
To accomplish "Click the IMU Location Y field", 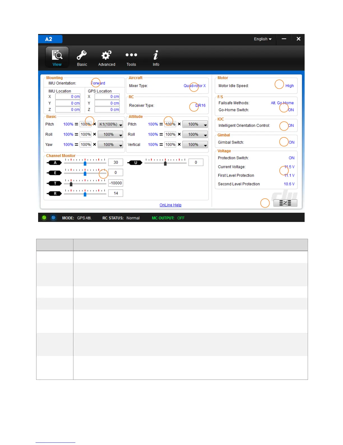I will click(68, 103).
